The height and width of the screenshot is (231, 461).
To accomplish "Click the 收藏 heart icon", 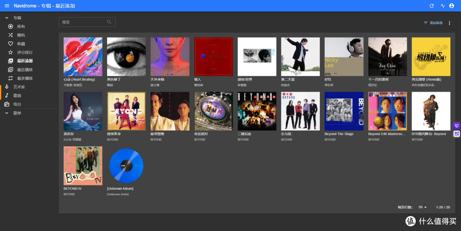I will pyautogui.click(x=11, y=44).
